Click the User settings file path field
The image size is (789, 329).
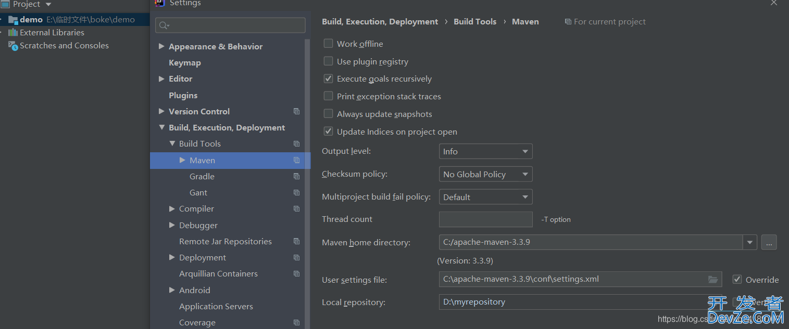point(581,279)
